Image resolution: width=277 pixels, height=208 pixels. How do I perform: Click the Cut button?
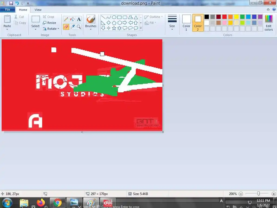[x=19, y=17]
